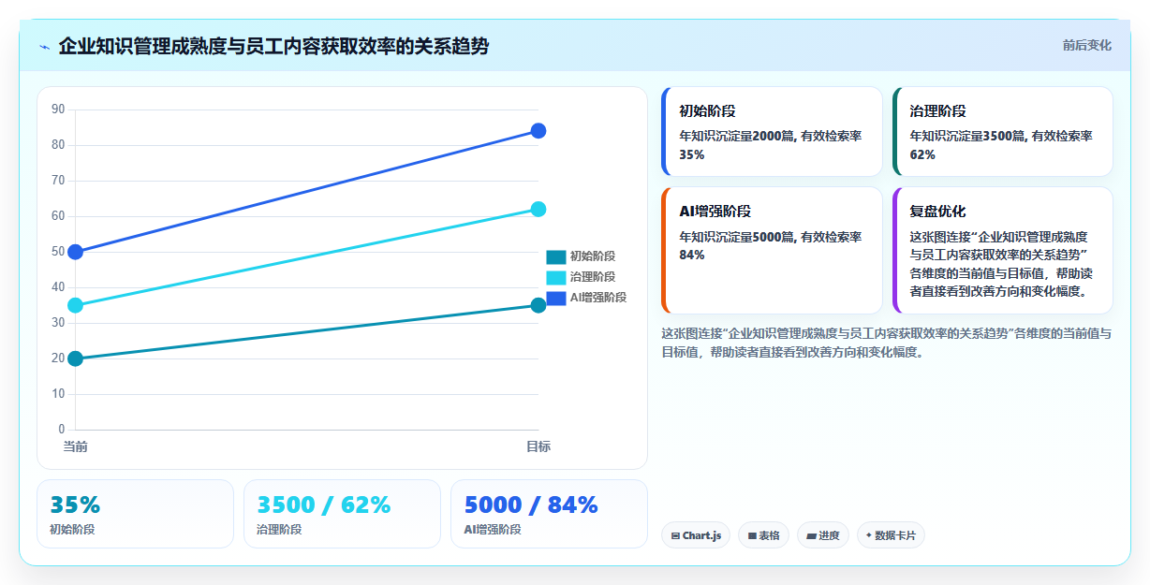Viewport: 1150px width, 585px height.
Task: Click the lightning icon beside the title
Action: (x=44, y=47)
